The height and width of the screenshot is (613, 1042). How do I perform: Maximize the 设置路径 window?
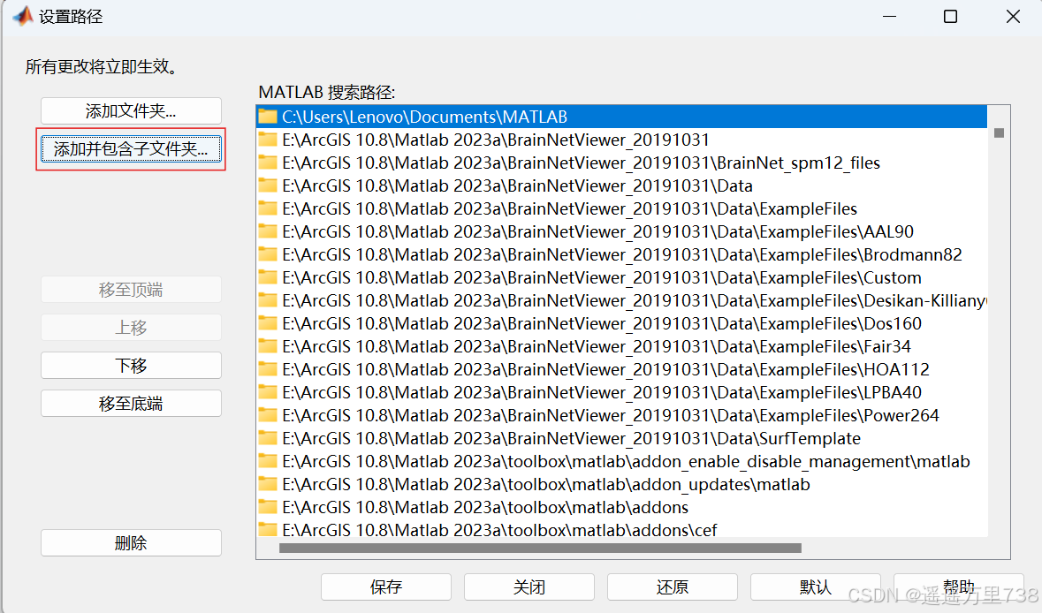pyautogui.click(x=950, y=16)
